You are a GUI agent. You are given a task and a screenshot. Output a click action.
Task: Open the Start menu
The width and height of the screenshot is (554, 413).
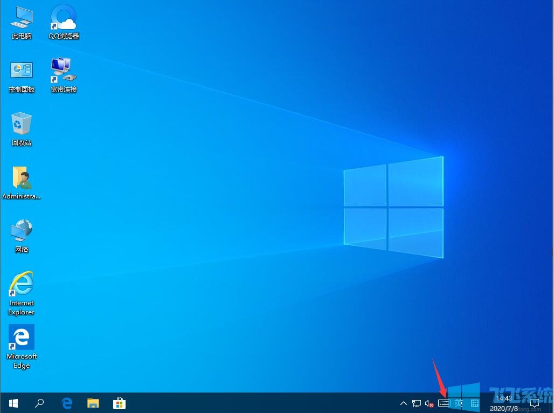coord(13,403)
